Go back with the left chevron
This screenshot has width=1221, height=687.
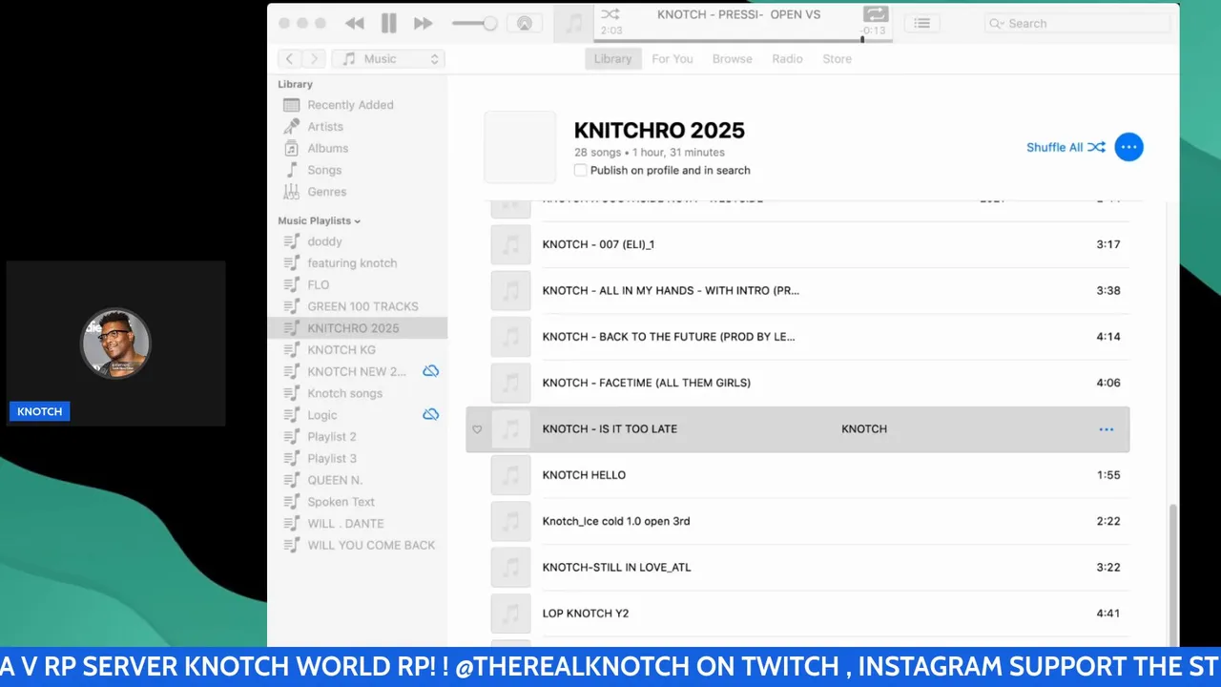coord(290,59)
